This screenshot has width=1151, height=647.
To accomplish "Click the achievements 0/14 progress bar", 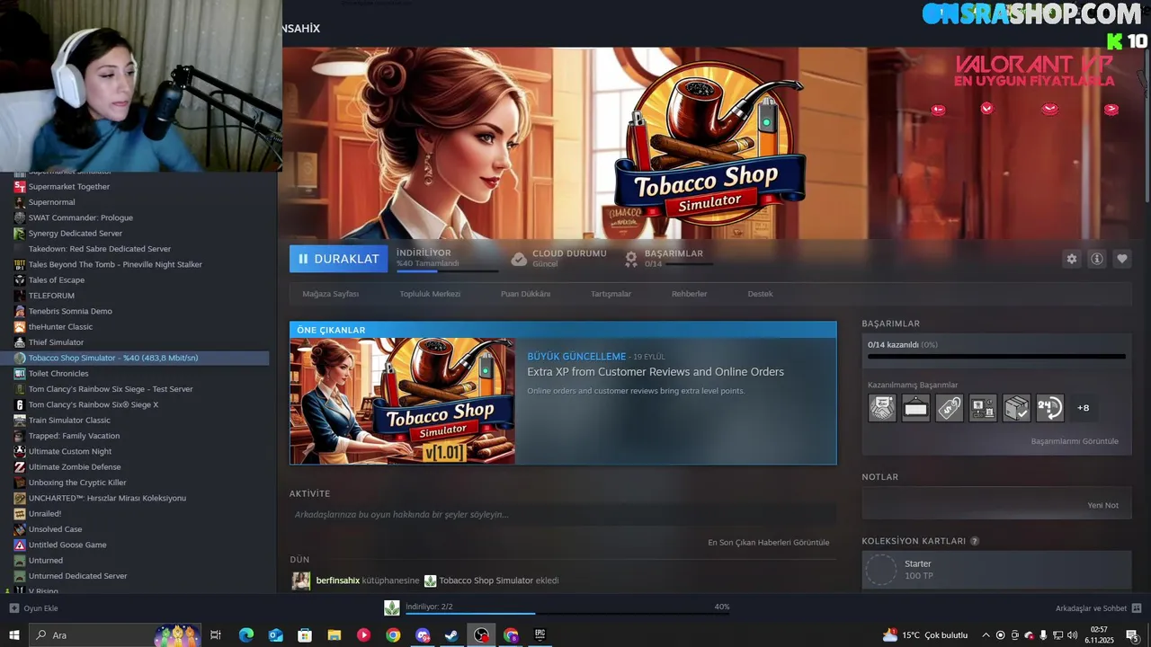I will 996,357.
